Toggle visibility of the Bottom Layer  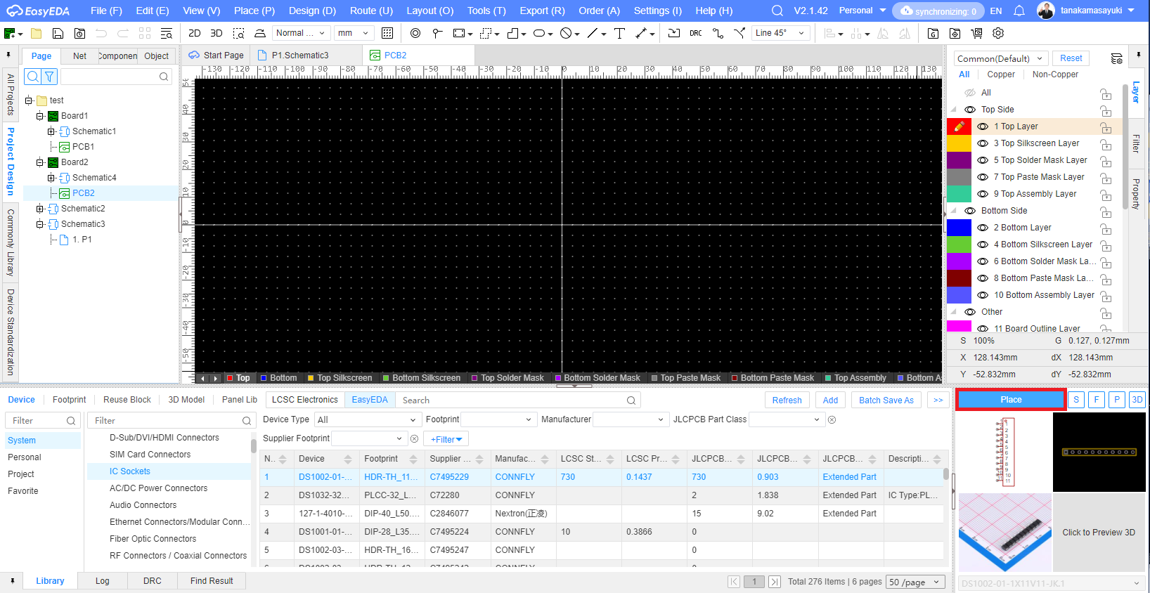pyautogui.click(x=983, y=228)
